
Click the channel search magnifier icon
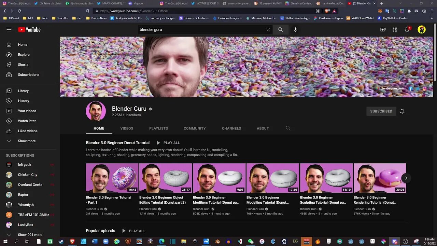point(288,128)
